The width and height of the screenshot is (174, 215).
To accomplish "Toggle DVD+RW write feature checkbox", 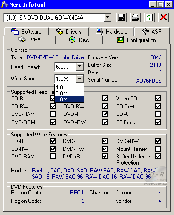I will point(158,141).
